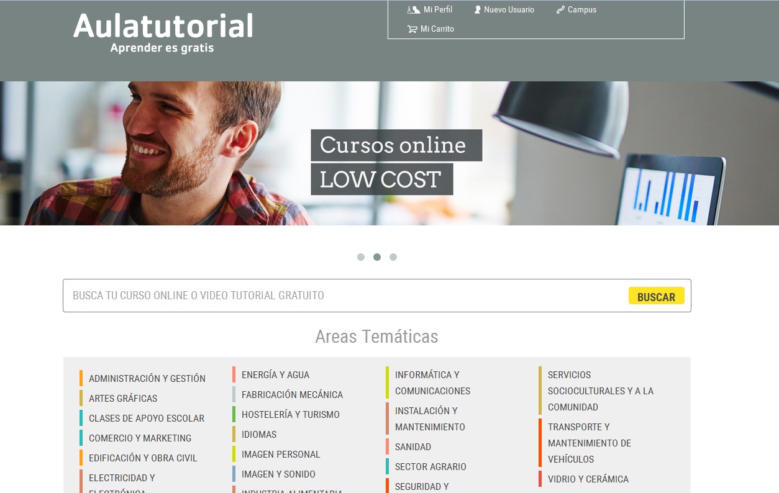Select the second carousel slide dot
Viewport: 779px width, 493px height.
pyautogui.click(x=377, y=257)
